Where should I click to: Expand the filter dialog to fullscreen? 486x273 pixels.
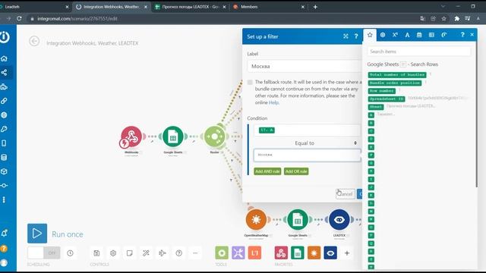[346, 36]
